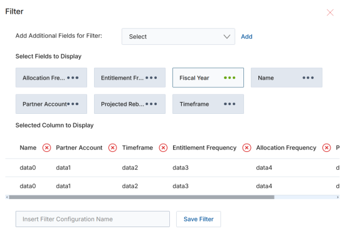343x234 pixels.
Task: Click data3 in the second data row
Action: (181, 186)
